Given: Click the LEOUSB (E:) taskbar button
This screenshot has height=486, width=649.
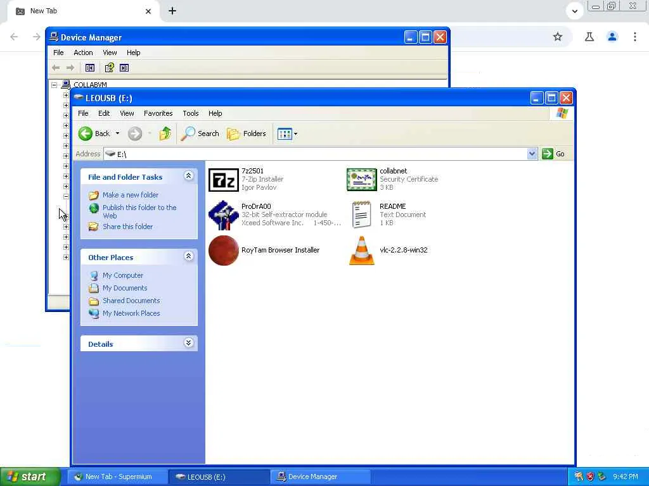Looking at the screenshot, I should 219,477.
